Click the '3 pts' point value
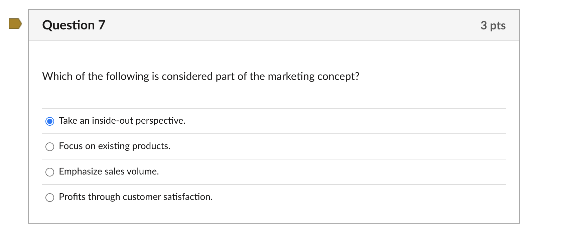Screen dimensions: 562x232 pos(493,25)
